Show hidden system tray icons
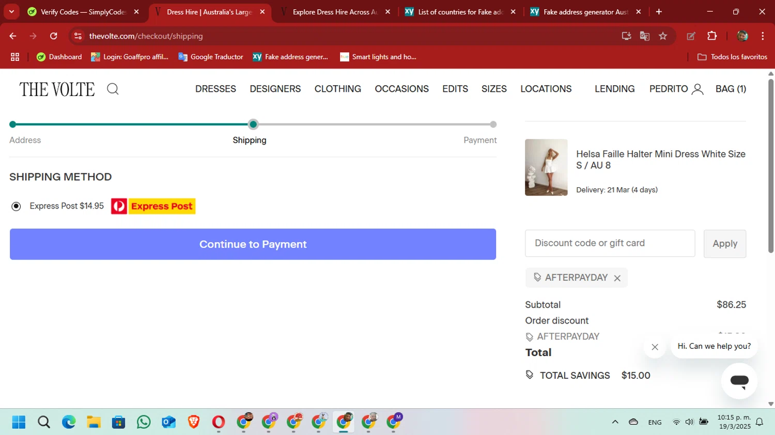The width and height of the screenshot is (775, 435). (615, 422)
